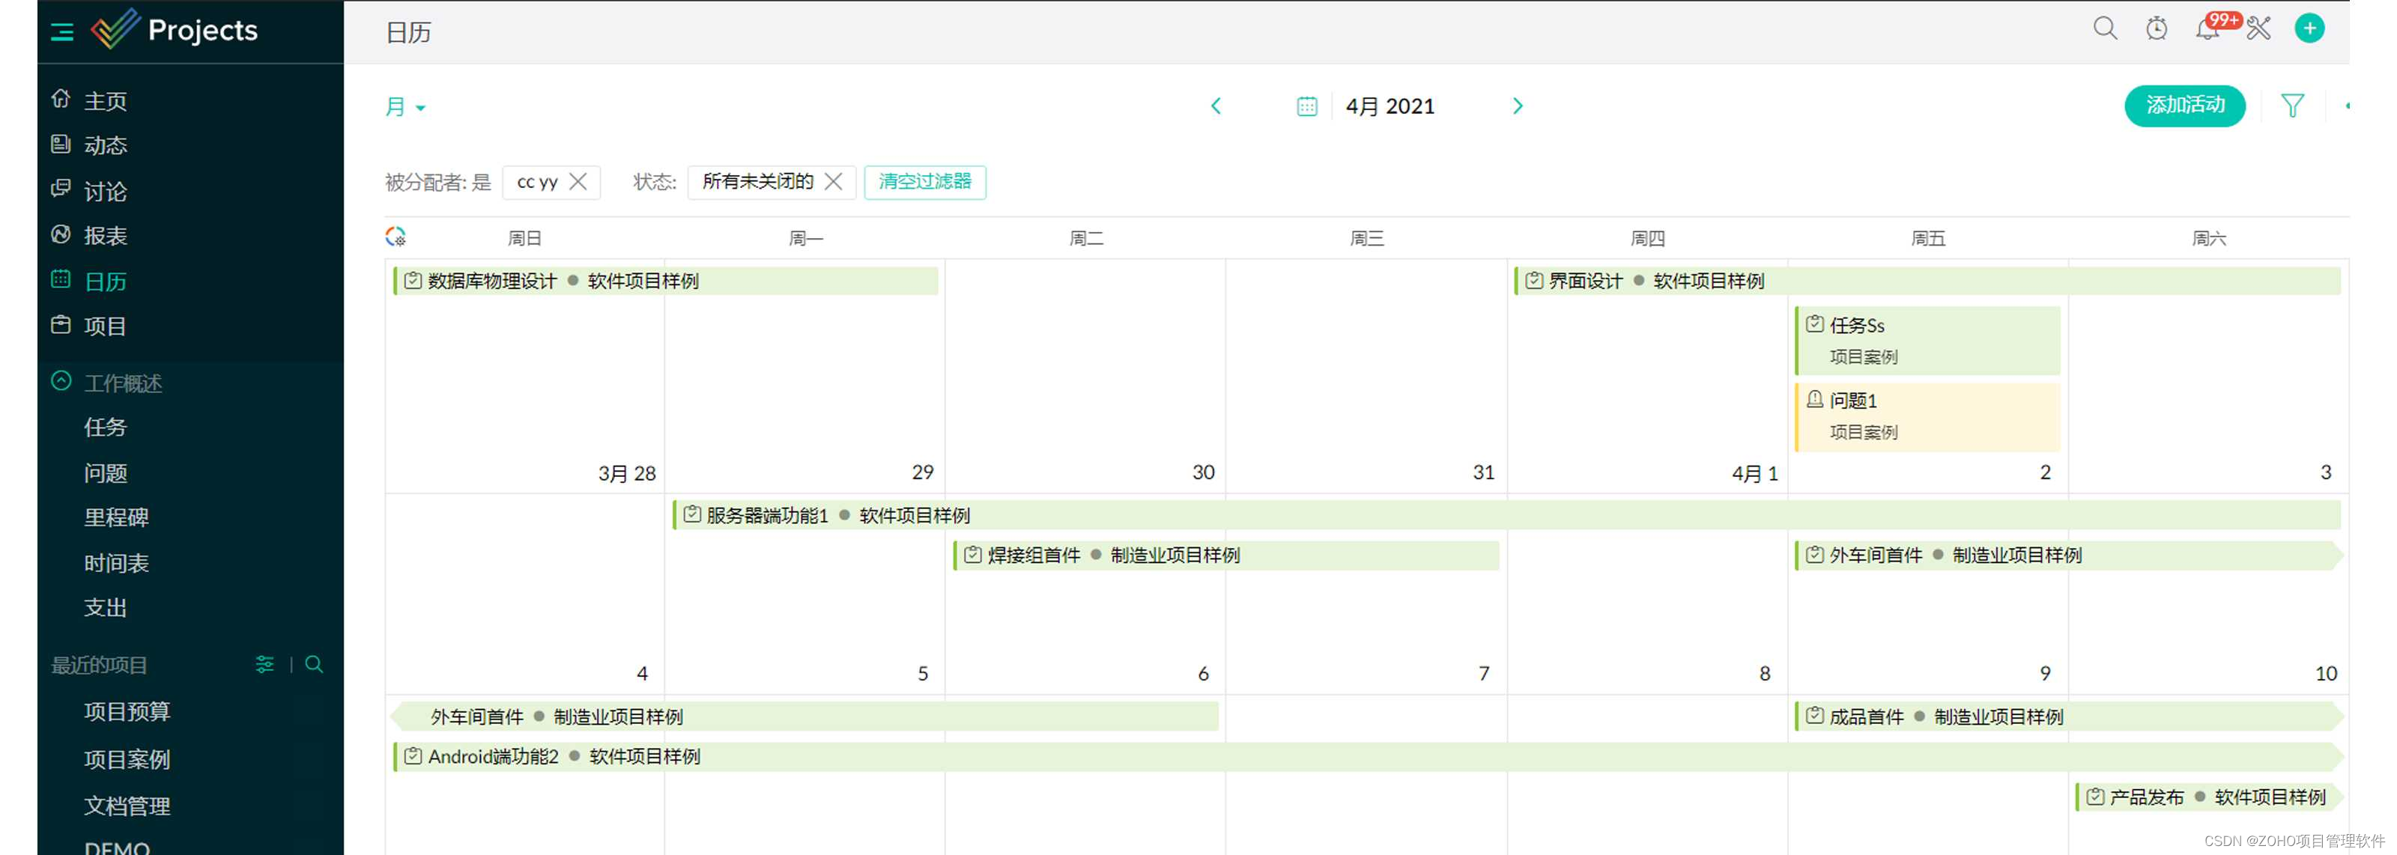Open recent project 项目案例
The image size is (2397, 855).
pyautogui.click(x=127, y=759)
